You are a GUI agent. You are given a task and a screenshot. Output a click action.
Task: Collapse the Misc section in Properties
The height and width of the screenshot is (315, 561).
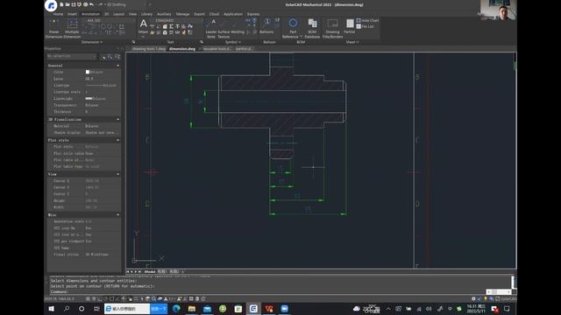(118, 215)
